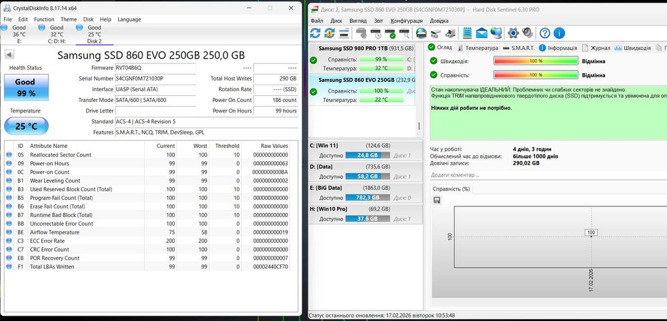Click the disk with magnifier toolbar icon
This screenshot has height=321, width=667.
click(405, 33)
